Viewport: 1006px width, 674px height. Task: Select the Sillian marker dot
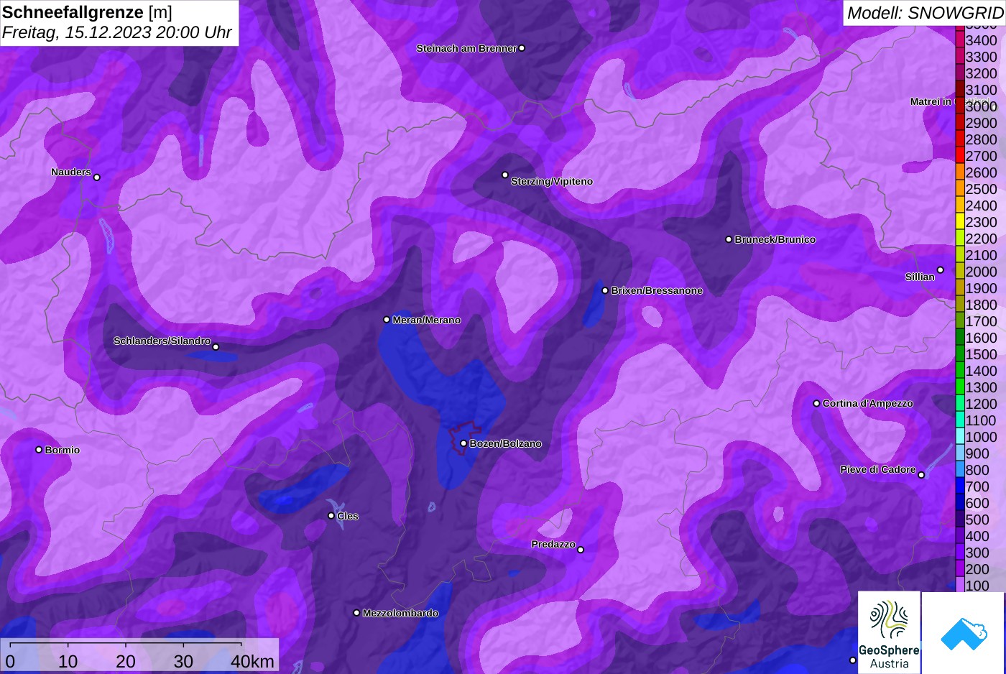940,270
